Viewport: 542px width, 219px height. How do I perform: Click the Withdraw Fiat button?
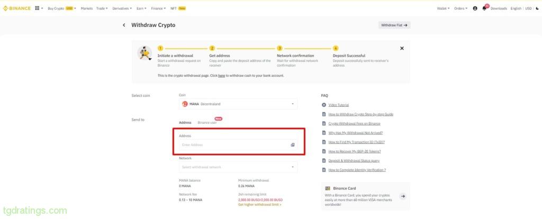click(394, 25)
